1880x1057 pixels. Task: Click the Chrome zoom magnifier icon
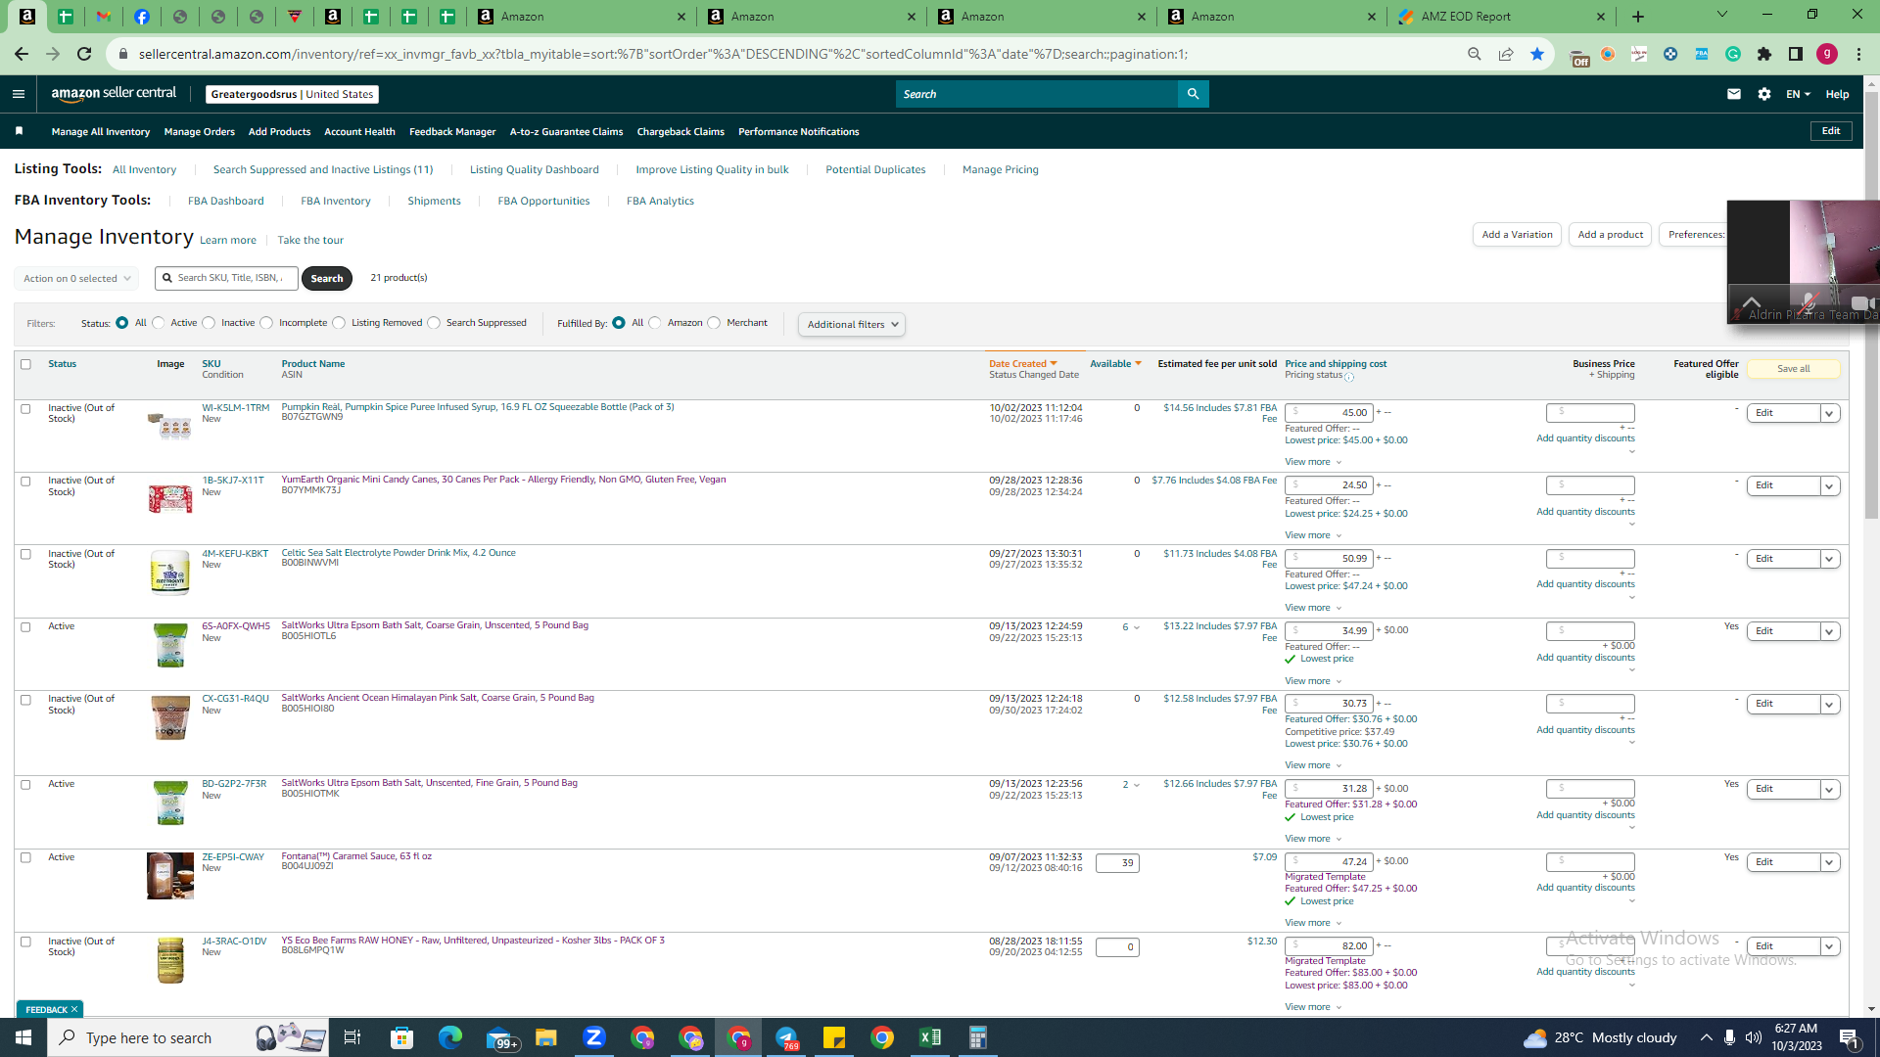1475,54
